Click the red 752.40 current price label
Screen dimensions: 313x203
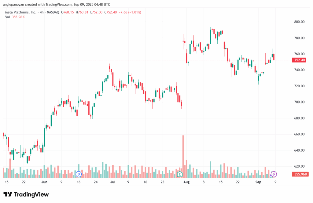(300, 60)
